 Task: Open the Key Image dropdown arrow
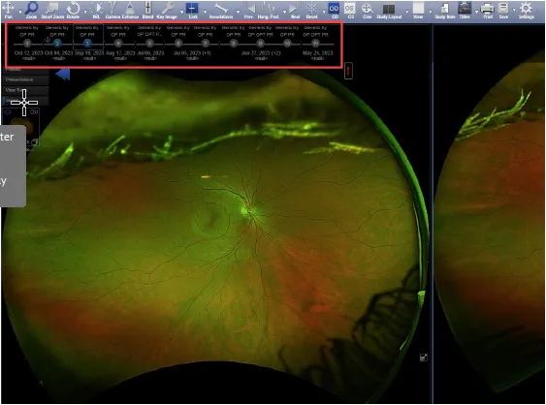pos(181,13)
